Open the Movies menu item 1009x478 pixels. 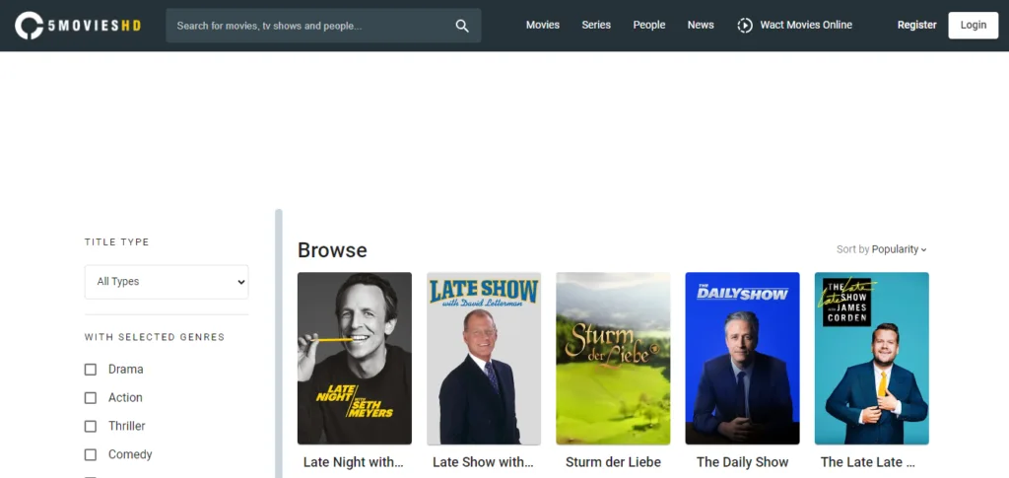click(x=543, y=25)
